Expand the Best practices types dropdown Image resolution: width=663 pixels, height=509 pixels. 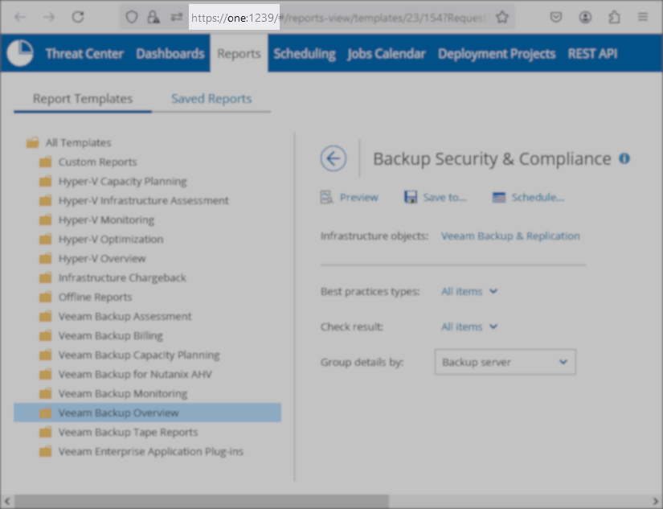(469, 291)
